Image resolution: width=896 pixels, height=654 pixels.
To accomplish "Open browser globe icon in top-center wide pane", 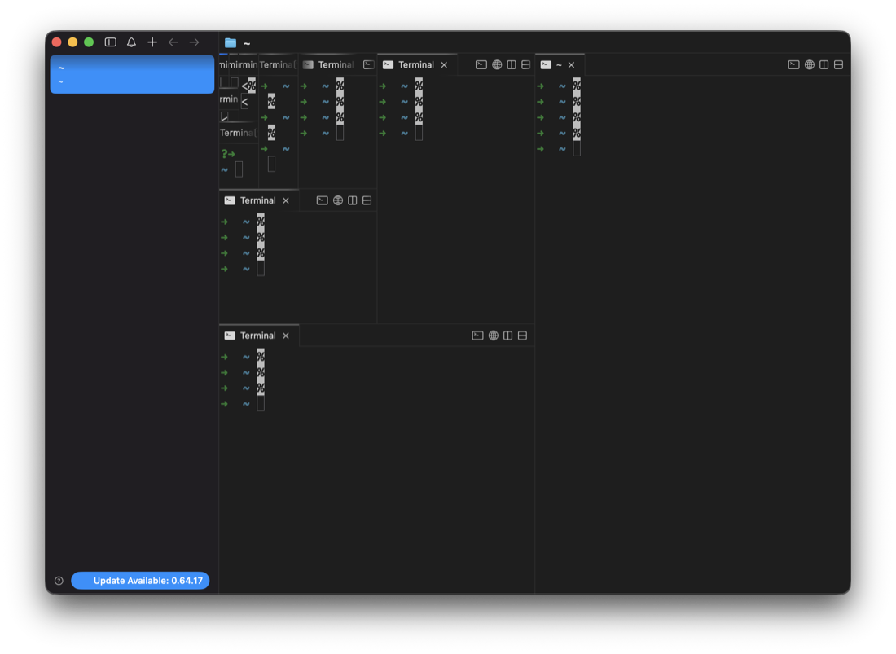I will (x=497, y=64).
